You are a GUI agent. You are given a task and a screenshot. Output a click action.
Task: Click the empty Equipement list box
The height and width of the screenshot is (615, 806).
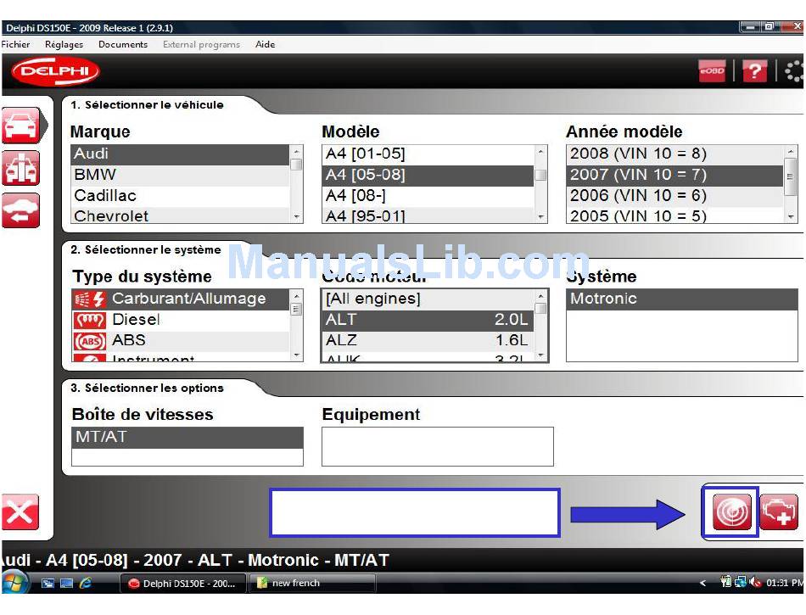(x=438, y=446)
